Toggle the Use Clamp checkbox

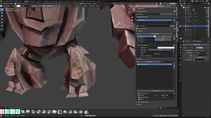tap(173, 52)
